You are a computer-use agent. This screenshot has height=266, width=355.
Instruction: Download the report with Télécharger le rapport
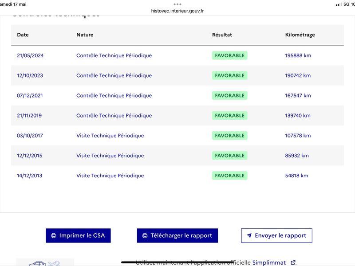click(x=177, y=235)
